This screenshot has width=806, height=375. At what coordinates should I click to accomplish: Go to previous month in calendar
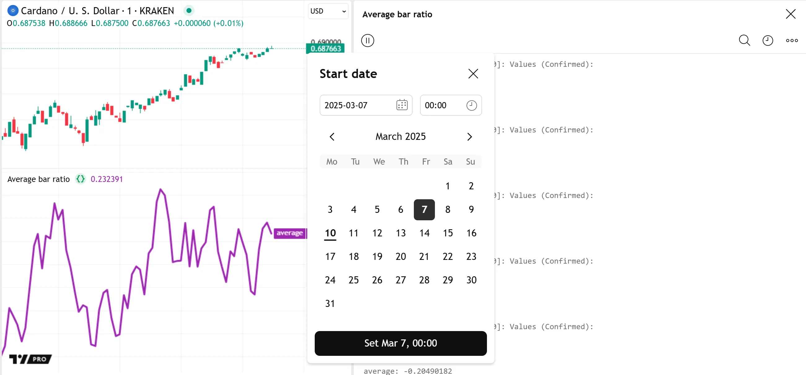coord(332,136)
